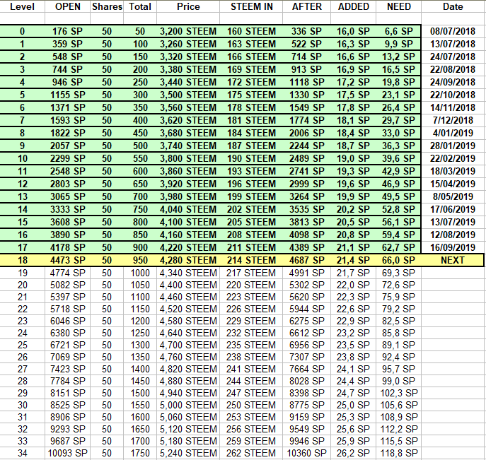Select the 714 SP after cell

pos(306,57)
